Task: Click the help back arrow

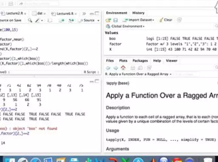Action: point(108,68)
